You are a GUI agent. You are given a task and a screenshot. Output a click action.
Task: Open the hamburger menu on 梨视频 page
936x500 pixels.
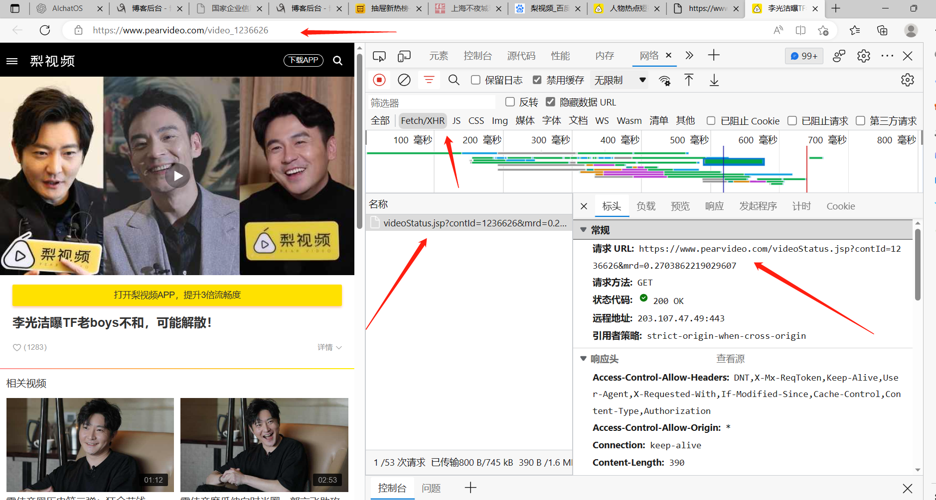click(12, 61)
